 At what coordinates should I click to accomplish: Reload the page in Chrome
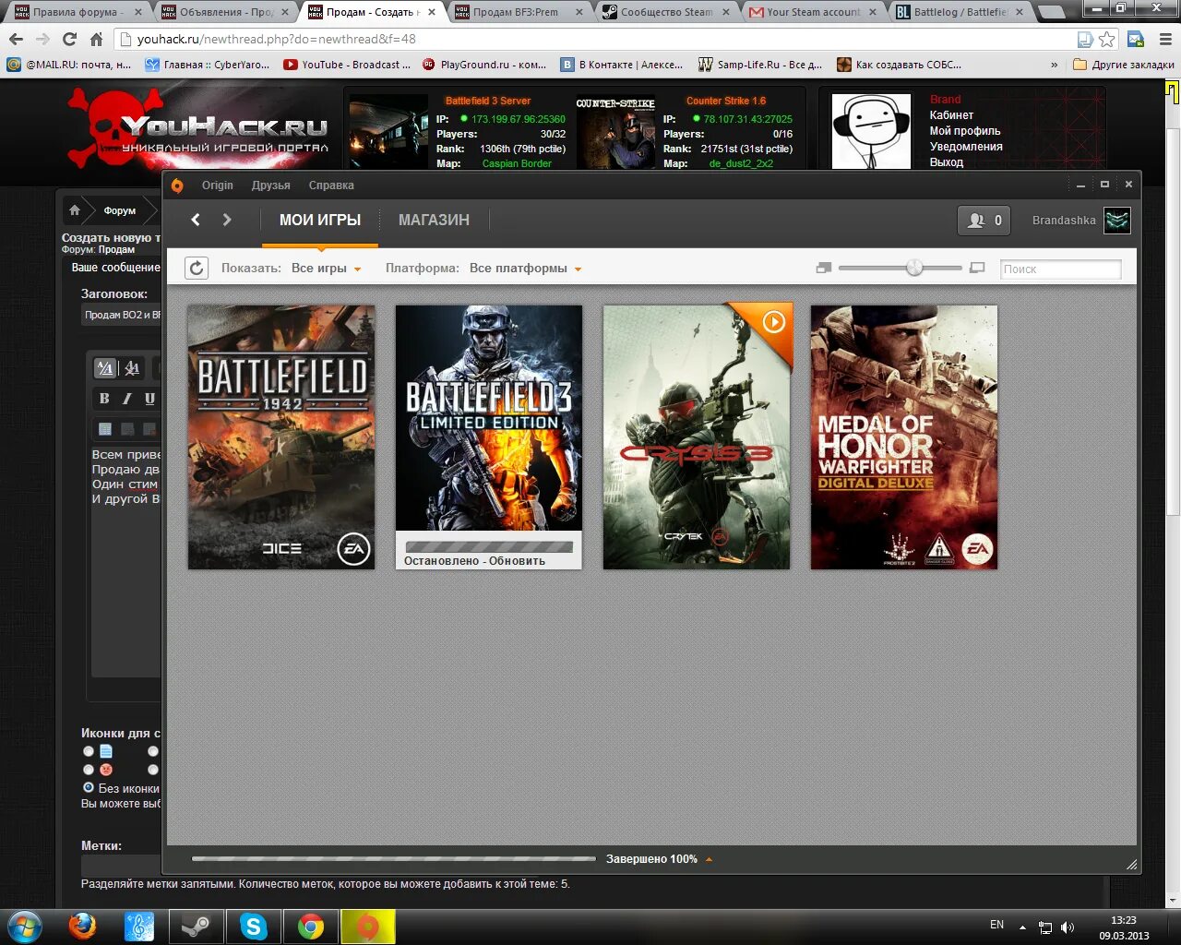tap(69, 40)
